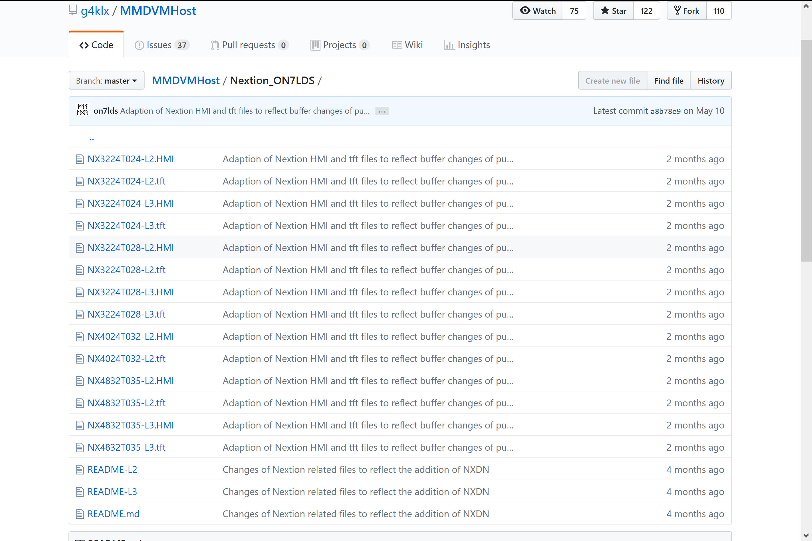Click the Star button
Viewport: 812px width, 541px height.
pos(613,11)
